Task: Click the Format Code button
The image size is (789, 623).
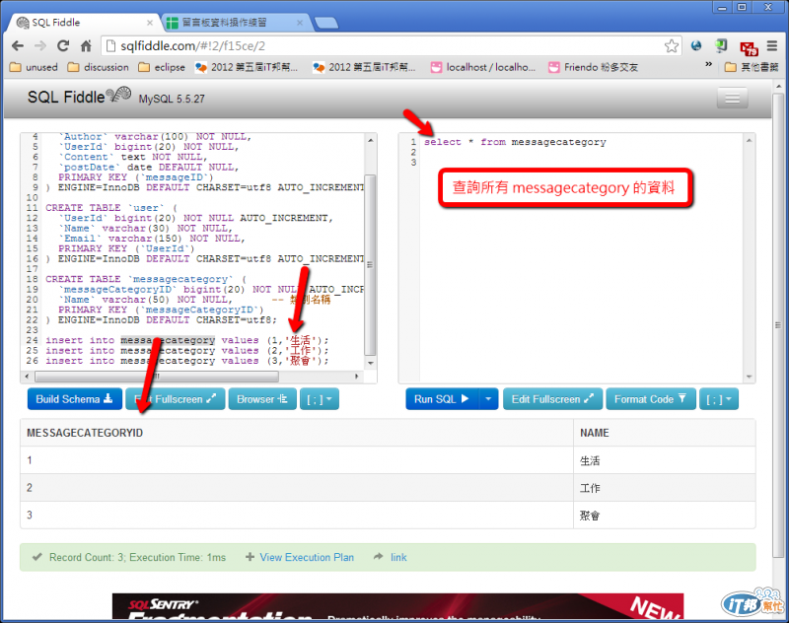Action: click(651, 399)
